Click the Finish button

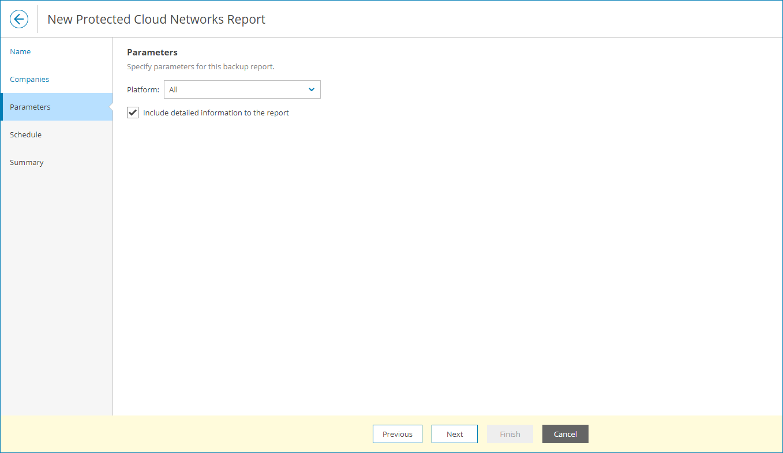tap(509, 434)
